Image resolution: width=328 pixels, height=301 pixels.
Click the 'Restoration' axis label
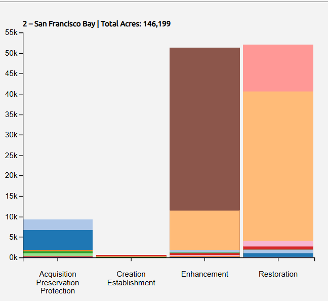pos(278,274)
